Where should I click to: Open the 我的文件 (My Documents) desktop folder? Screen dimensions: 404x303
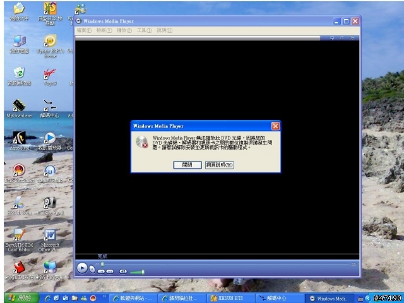point(19,11)
